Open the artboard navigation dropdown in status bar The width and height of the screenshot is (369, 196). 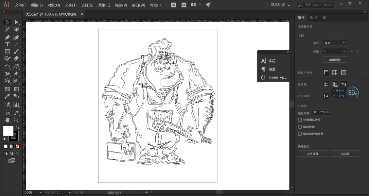[70, 192]
